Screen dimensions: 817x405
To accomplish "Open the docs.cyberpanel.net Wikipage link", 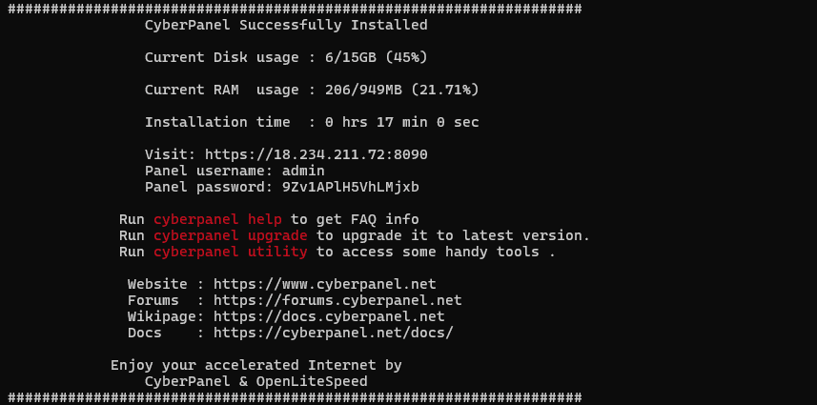I will pyautogui.click(x=329, y=316).
